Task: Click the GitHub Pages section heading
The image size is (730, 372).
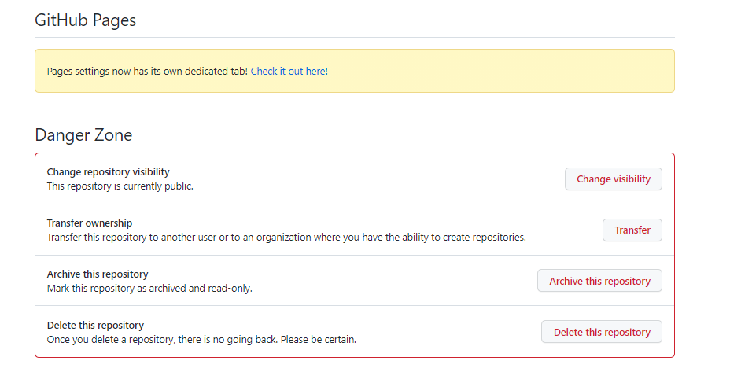Action: [85, 20]
